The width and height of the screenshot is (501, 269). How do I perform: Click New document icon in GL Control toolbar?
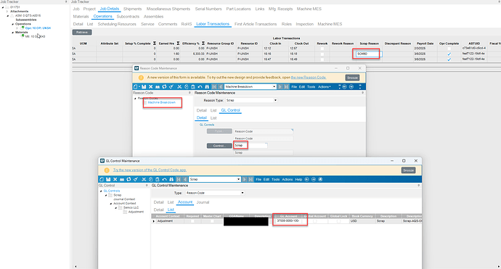coord(102,179)
